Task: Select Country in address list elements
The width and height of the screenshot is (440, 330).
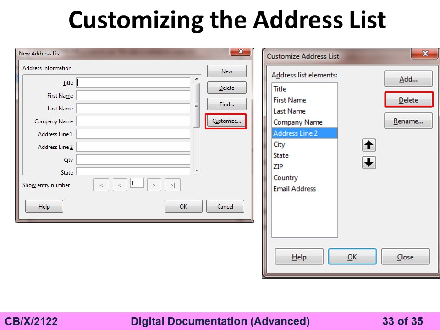Action: tap(304, 178)
